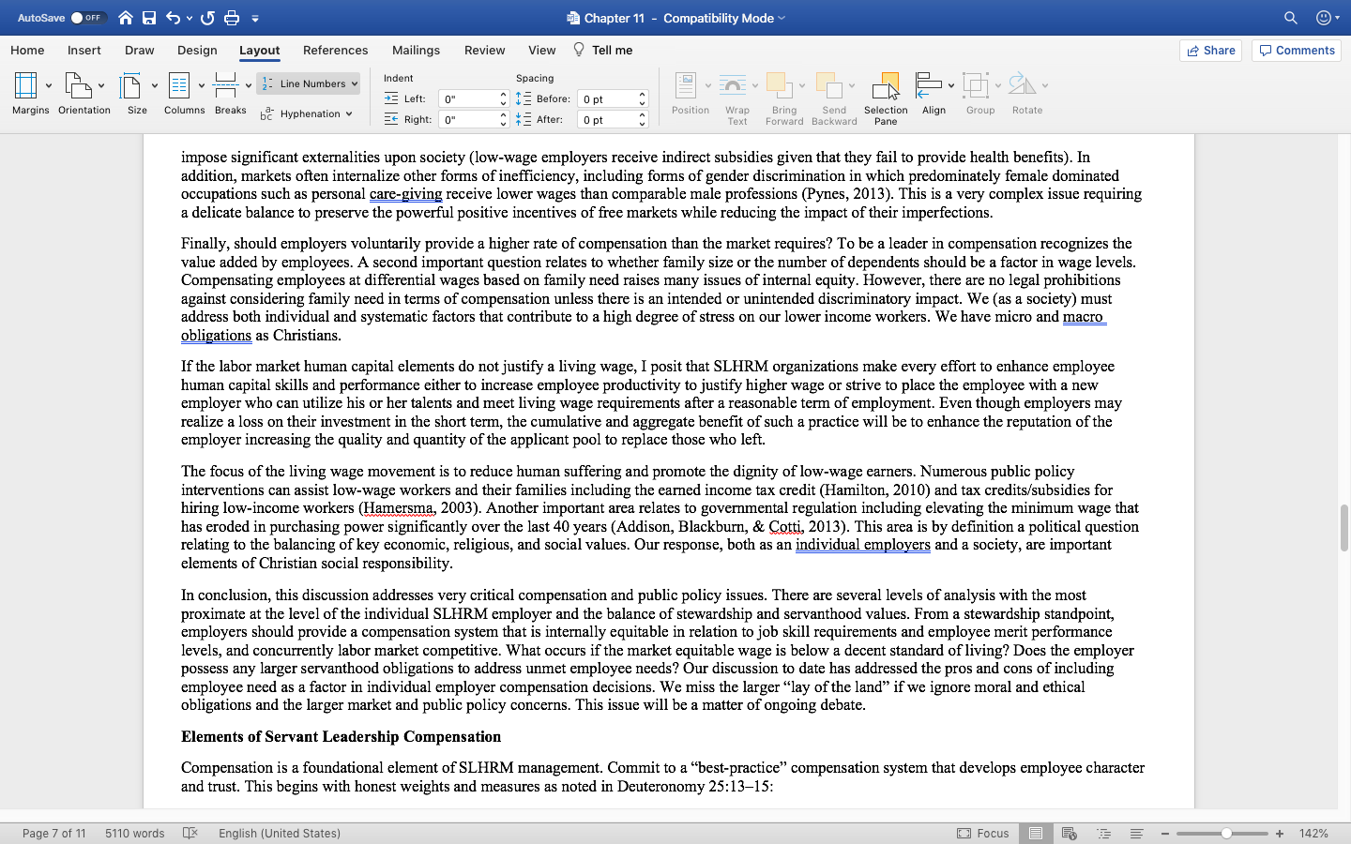Open the Rotate options
The image size is (1351, 844).
pyautogui.click(x=1027, y=94)
